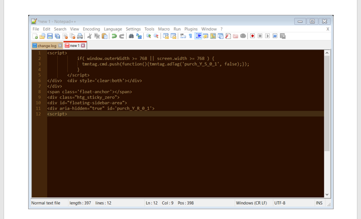The height and width of the screenshot is (219, 361).
Task: Click the Copy toolbar icon
Action: 97,36
